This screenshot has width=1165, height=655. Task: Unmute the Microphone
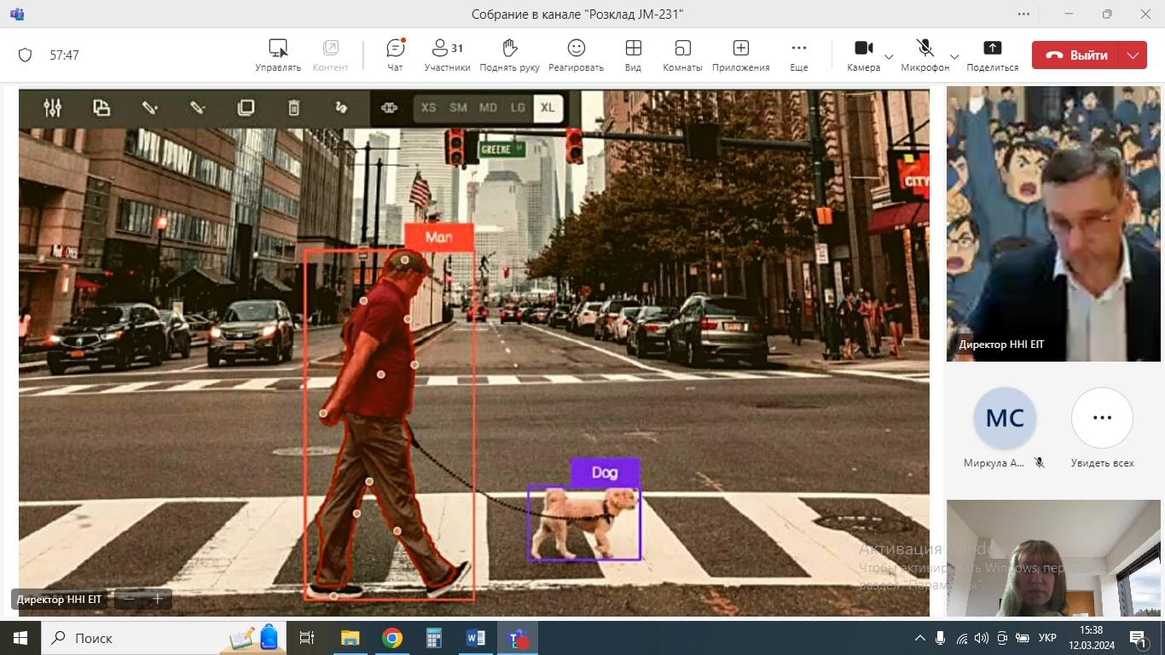(924, 55)
